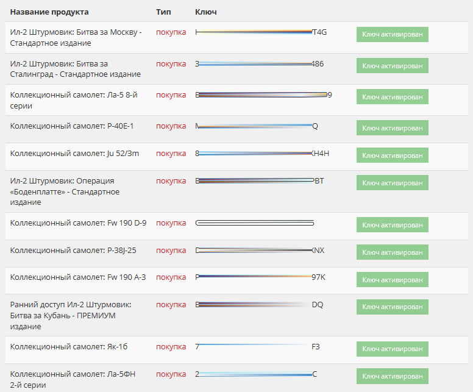Click the 'Тип' column header
Image resolution: width=473 pixels, height=392 pixels.
click(163, 12)
